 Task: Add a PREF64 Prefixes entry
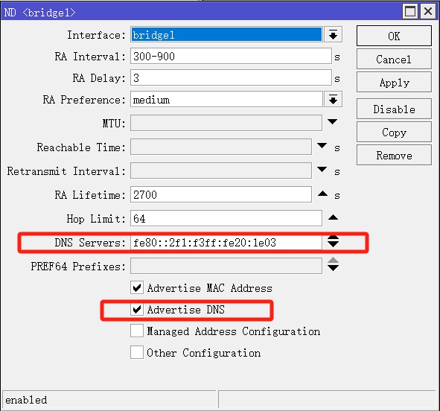coord(333,268)
